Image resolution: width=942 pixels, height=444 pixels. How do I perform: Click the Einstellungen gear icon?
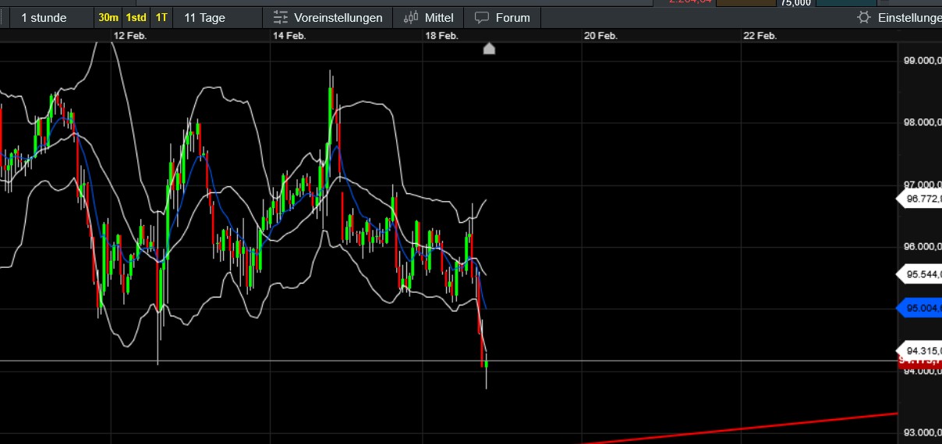[863, 17]
